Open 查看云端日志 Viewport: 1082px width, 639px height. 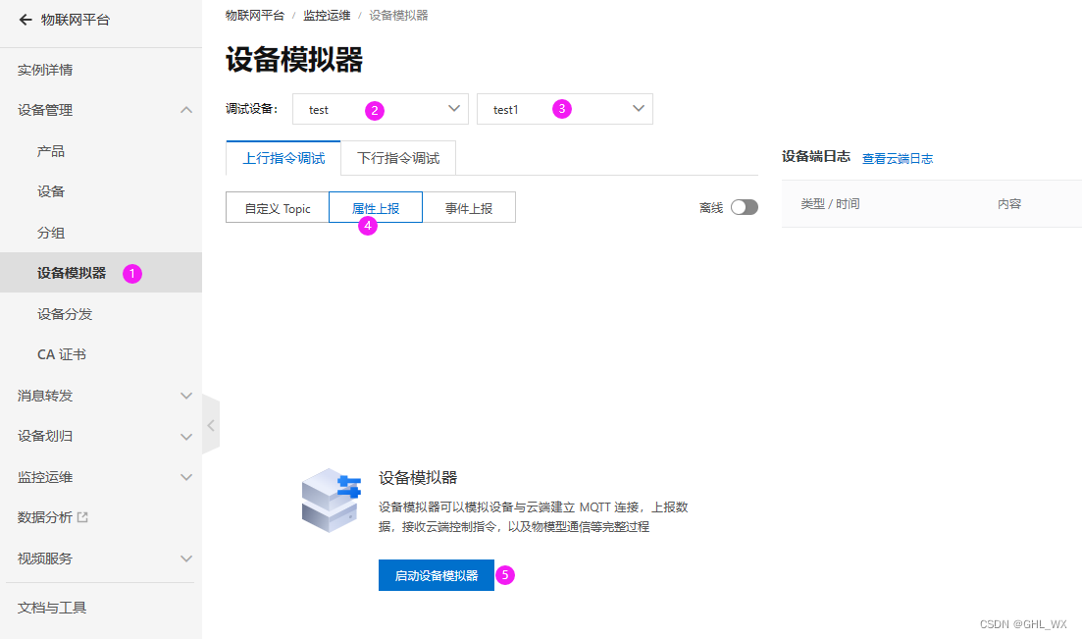pos(898,157)
